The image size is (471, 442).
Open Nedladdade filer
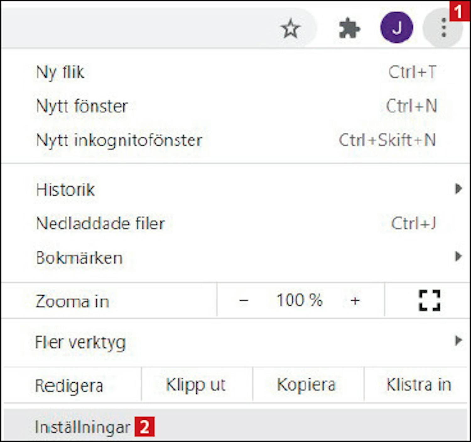pos(100,224)
